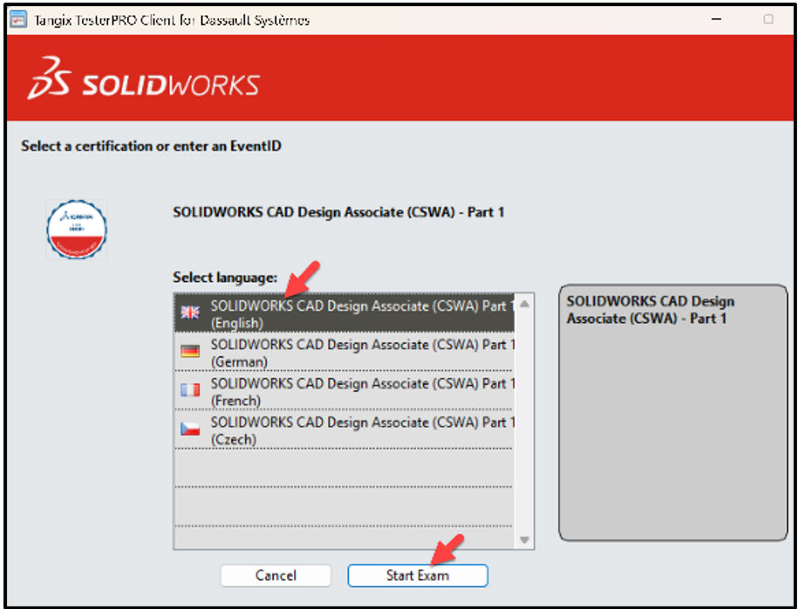
Task: Click the CSWA certification badge image
Action: [76, 228]
